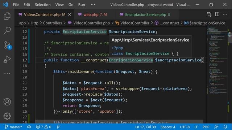Image resolution: width=232 pixels, height=130 pixels.
Task: Click line number 22 in the gutter
Action: (25, 89)
